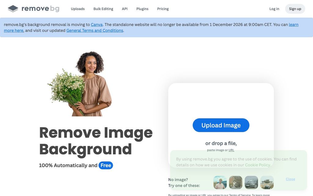Open the API page
The height and width of the screenshot is (196, 313).
pos(125,9)
